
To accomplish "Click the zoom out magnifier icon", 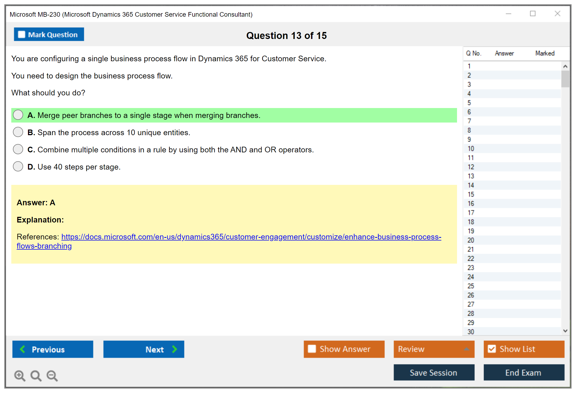I will [x=52, y=375].
